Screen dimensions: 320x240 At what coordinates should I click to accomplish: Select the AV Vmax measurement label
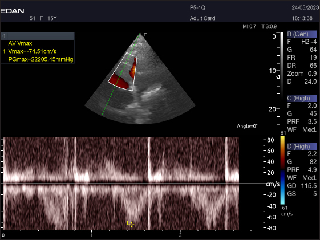pyautogui.click(x=20, y=43)
